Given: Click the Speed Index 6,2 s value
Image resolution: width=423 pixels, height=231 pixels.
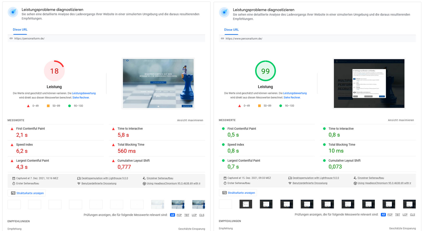Looking at the screenshot, I should (22, 151).
